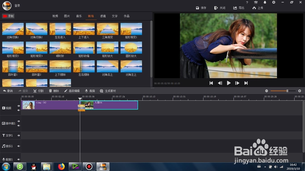
Task: Step back one frame in preview
Action: click(220, 83)
